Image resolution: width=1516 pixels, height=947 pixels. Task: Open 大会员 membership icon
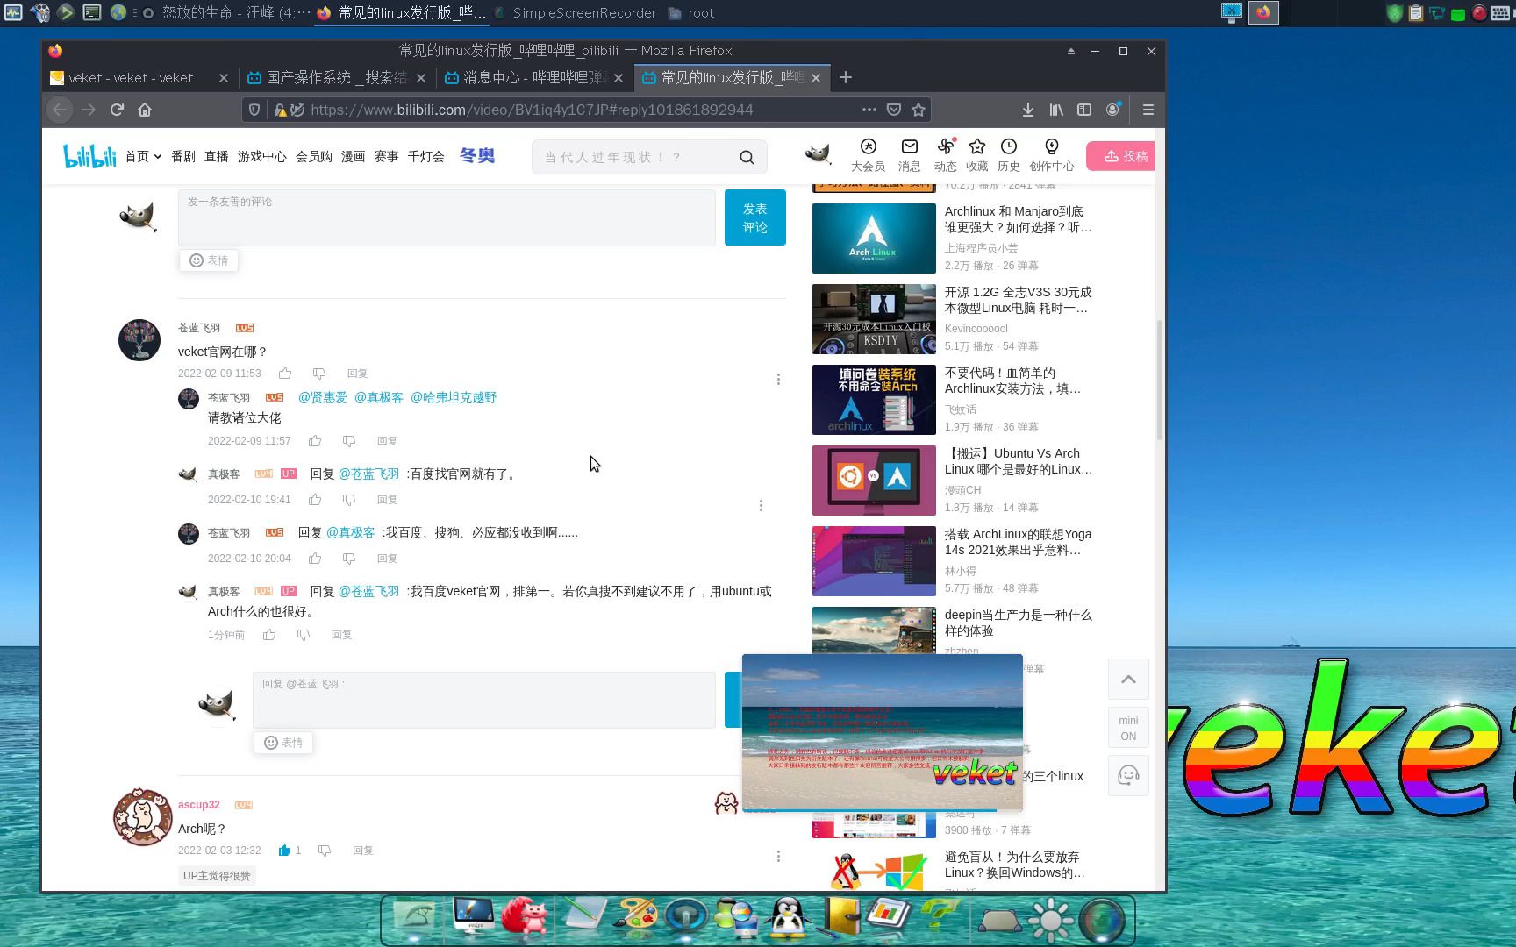(x=868, y=155)
